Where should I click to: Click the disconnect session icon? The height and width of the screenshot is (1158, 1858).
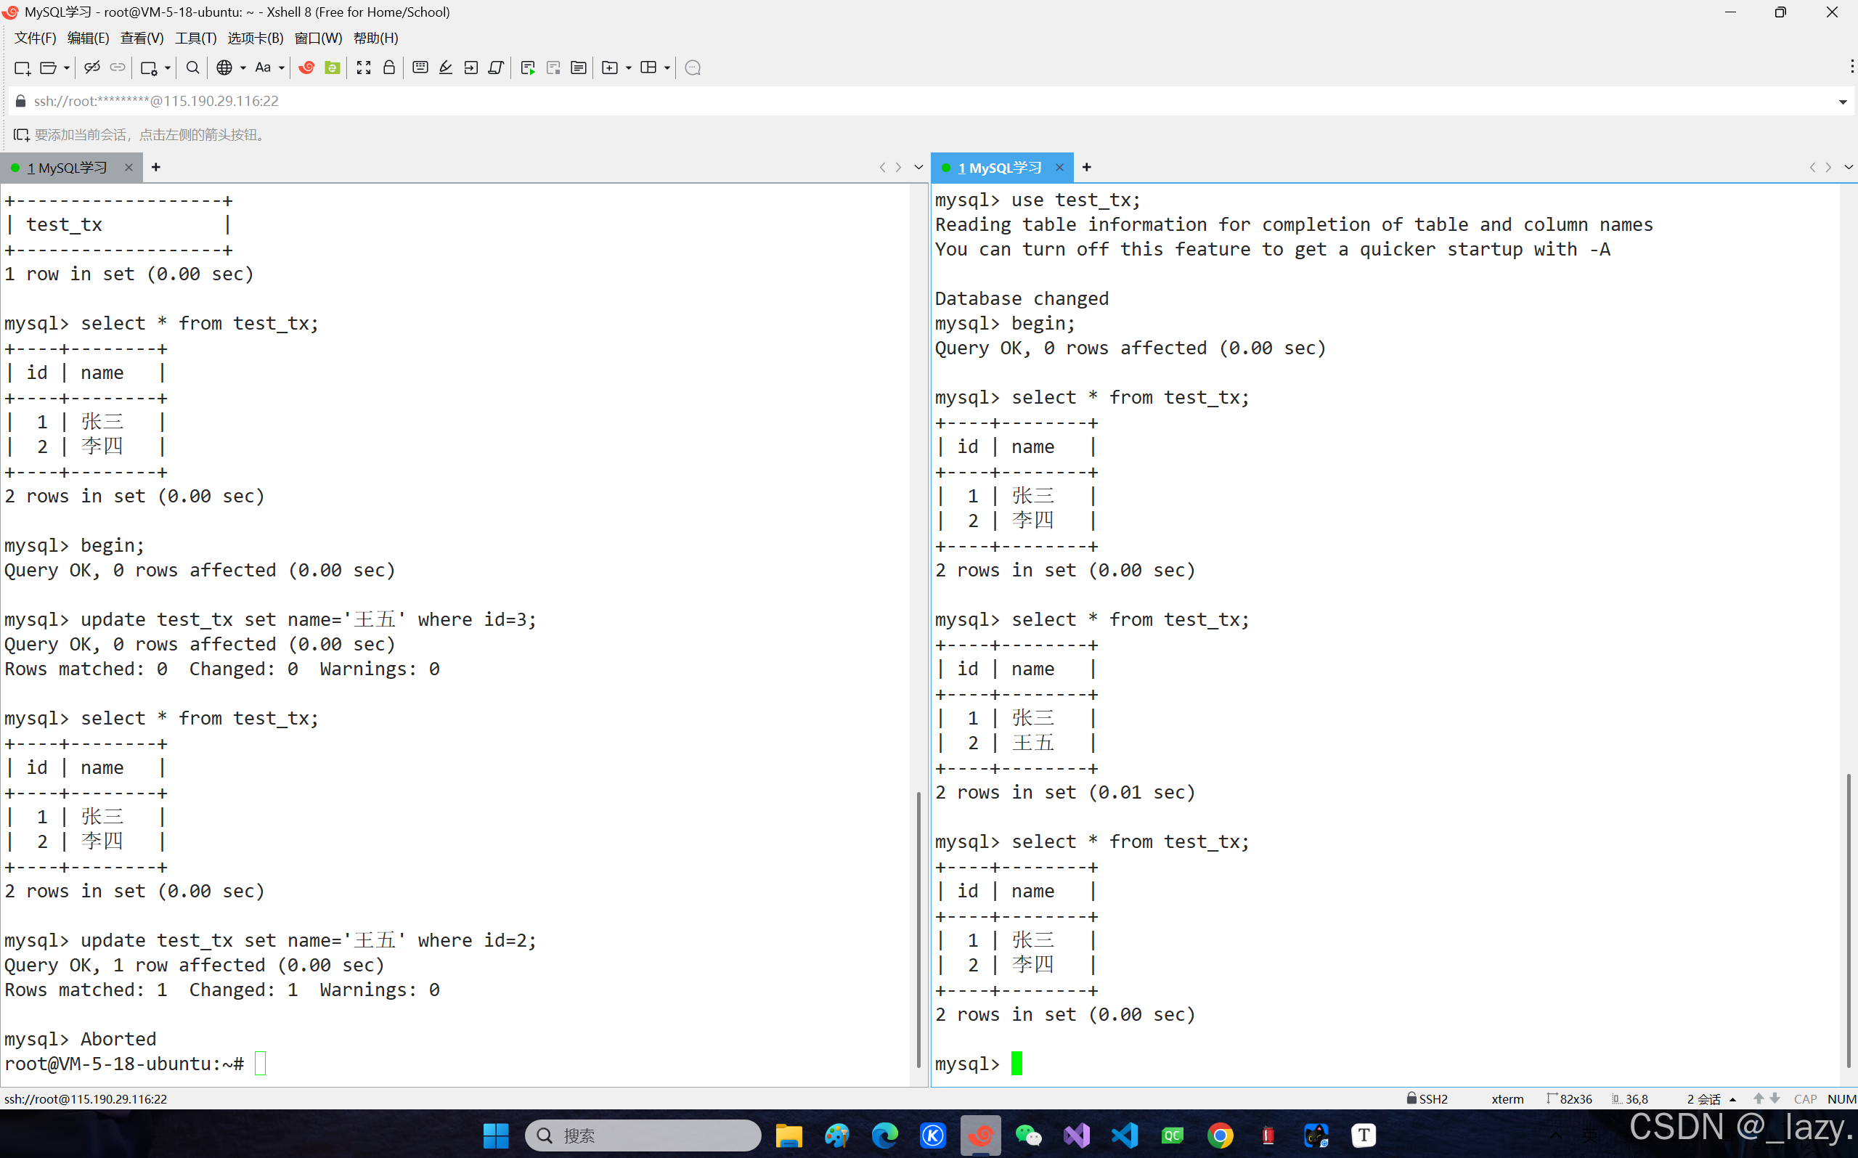pyautogui.click(x=92, y=68)
